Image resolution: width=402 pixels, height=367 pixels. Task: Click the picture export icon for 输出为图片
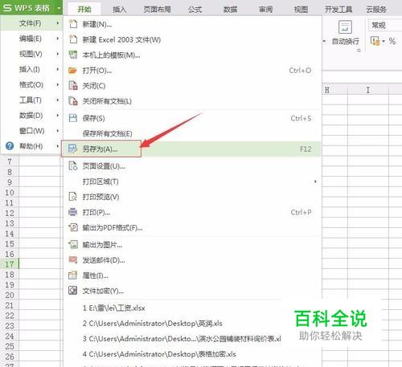tap(73, 244)
